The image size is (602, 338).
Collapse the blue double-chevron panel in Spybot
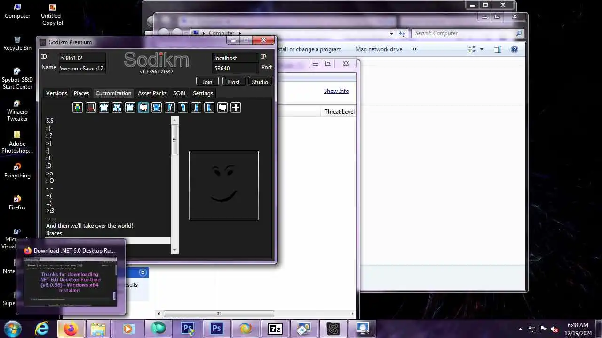click(143, 272)
